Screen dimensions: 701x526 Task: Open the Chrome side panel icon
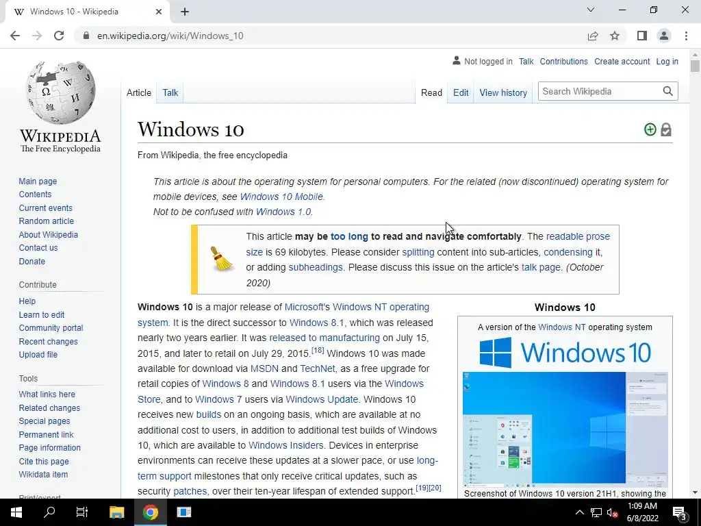[642, 36]
